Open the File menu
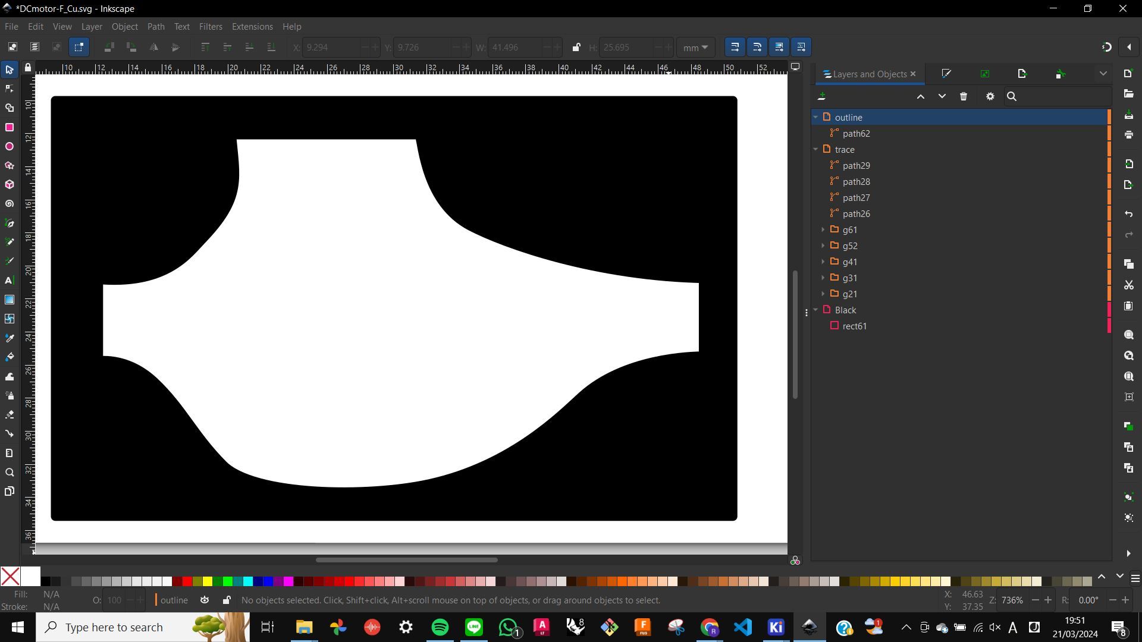Image resolution: width=1142 pixels, height=642 pixels. [11, 27]
